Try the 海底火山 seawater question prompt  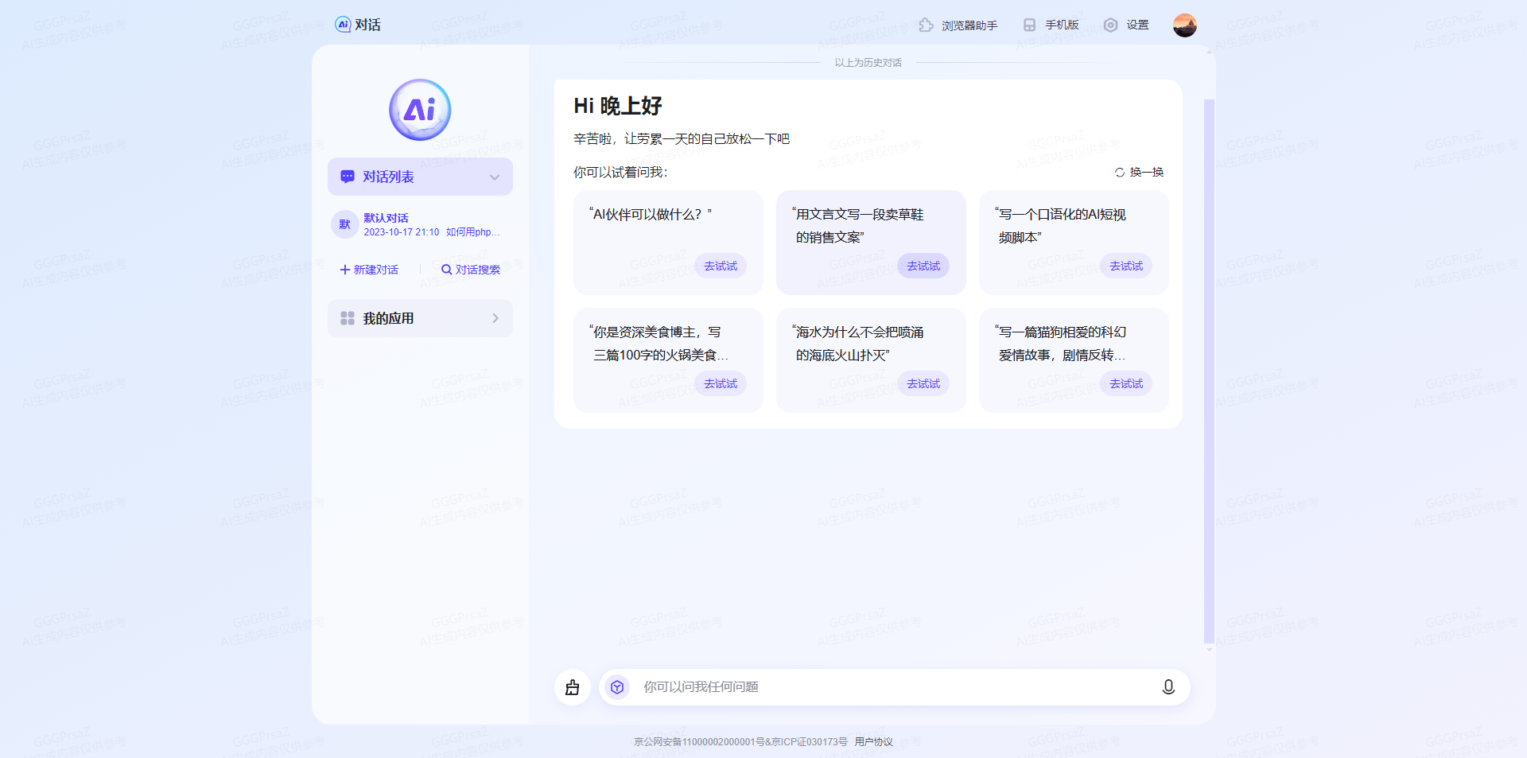click(x=923, y=383)
